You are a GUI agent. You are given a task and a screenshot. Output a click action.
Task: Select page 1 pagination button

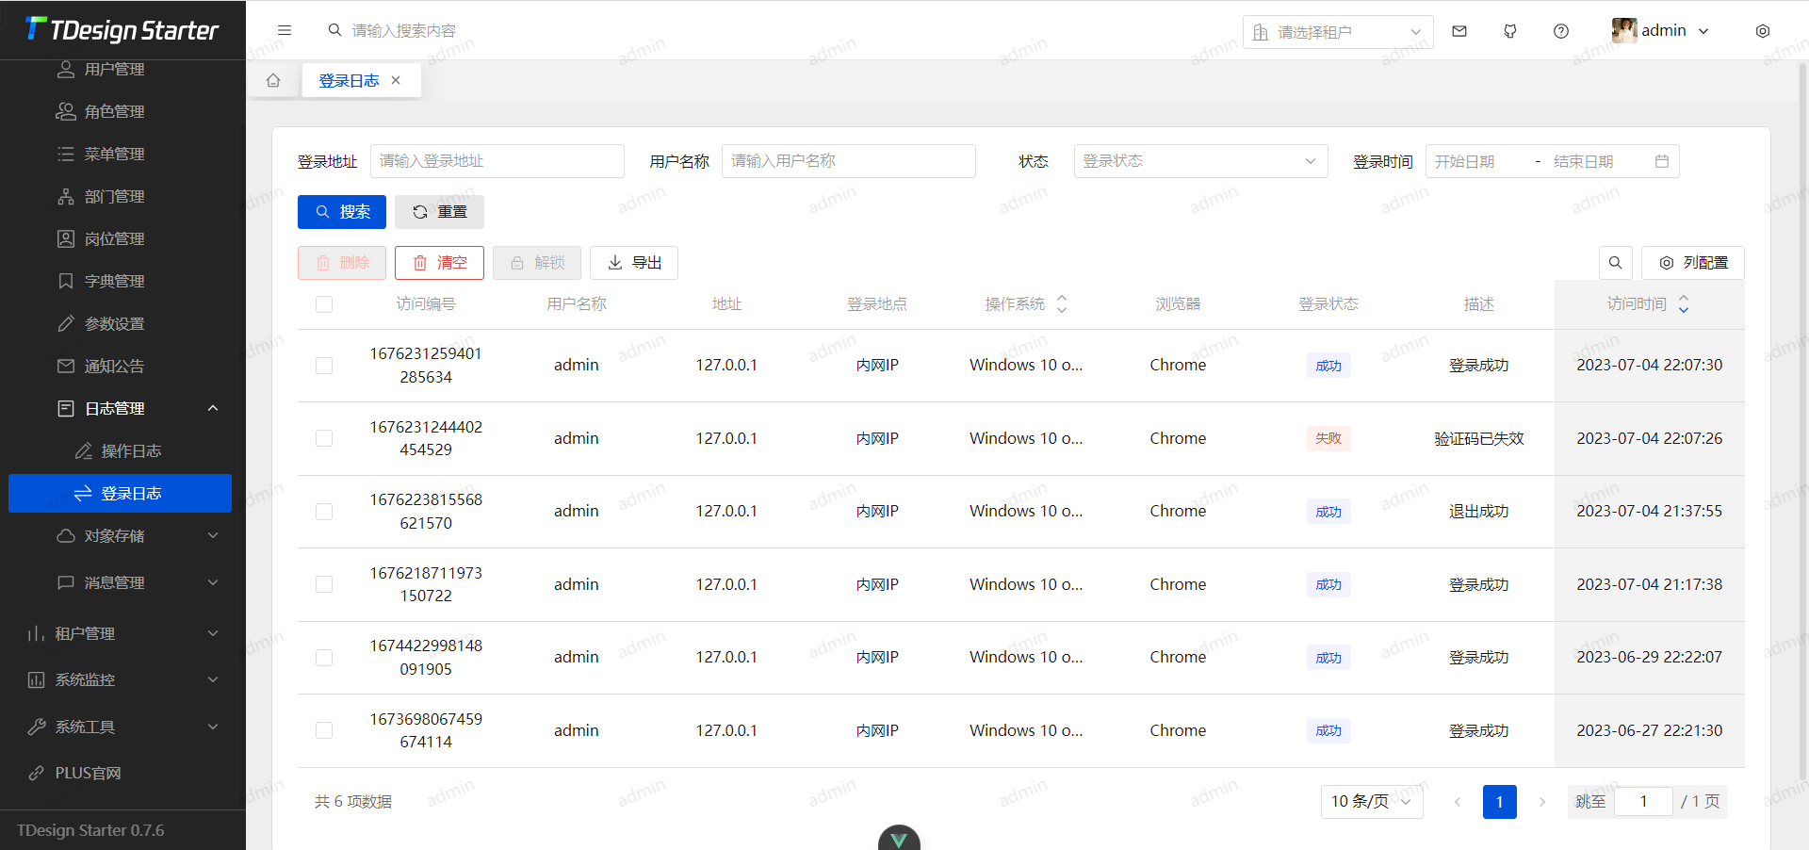1500,802
